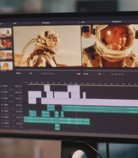Click first track icon on Audio 03 header
Image resolution: width=138 pixels, height=158 pixels.
pos(17,117)
